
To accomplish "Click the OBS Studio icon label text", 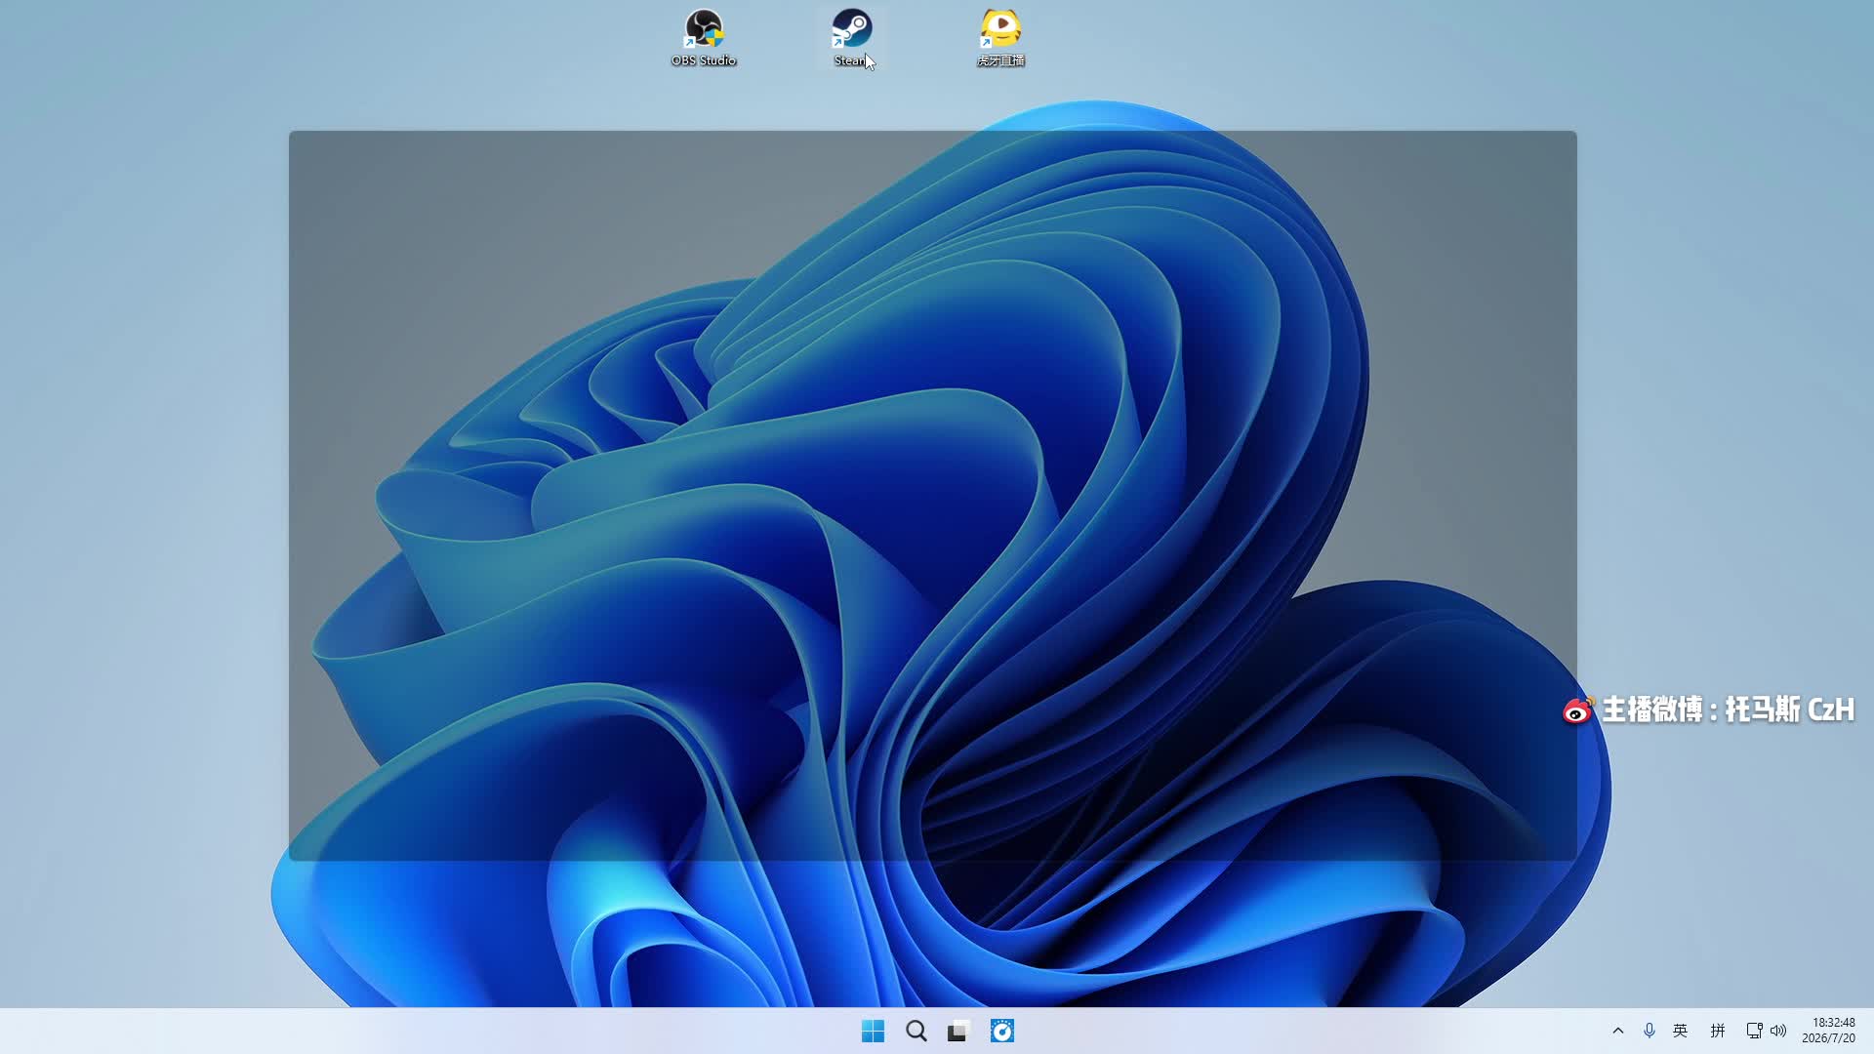I will (703, 61).
